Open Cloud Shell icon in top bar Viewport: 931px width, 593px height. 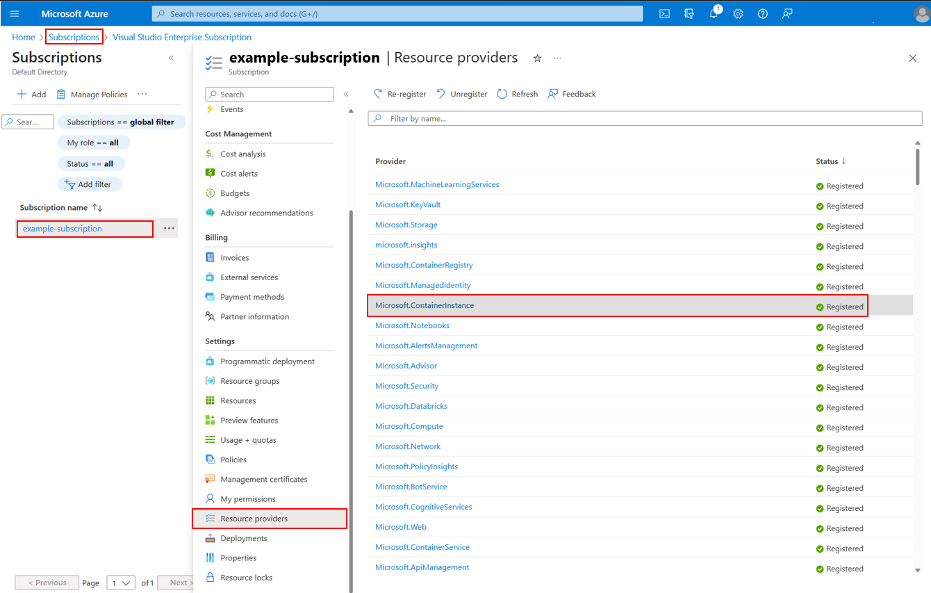665,13
